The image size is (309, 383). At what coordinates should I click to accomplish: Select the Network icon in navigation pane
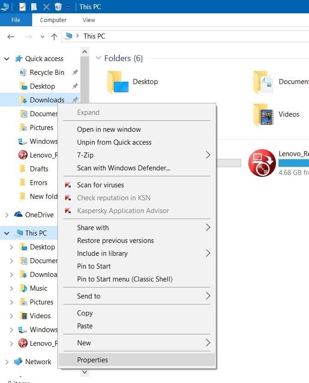(x=18, y=361)
